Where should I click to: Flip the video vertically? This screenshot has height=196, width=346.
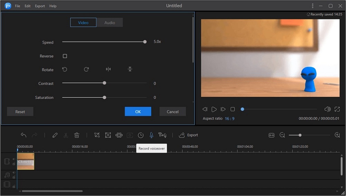(x=130, y=69)
